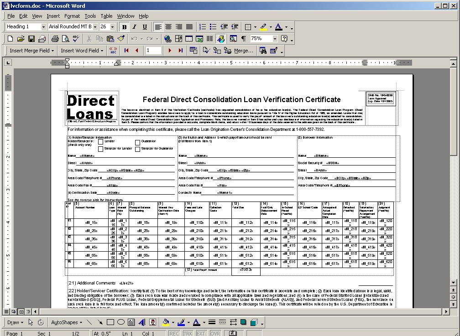Toggle bold formatting
Viewport: 460px width, 336px height.
125,27
